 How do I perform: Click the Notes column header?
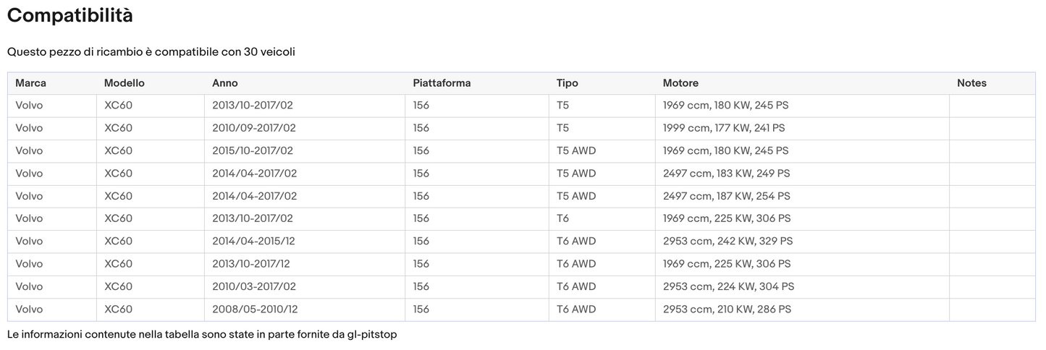pyautogui.click(x=971, y=83)
